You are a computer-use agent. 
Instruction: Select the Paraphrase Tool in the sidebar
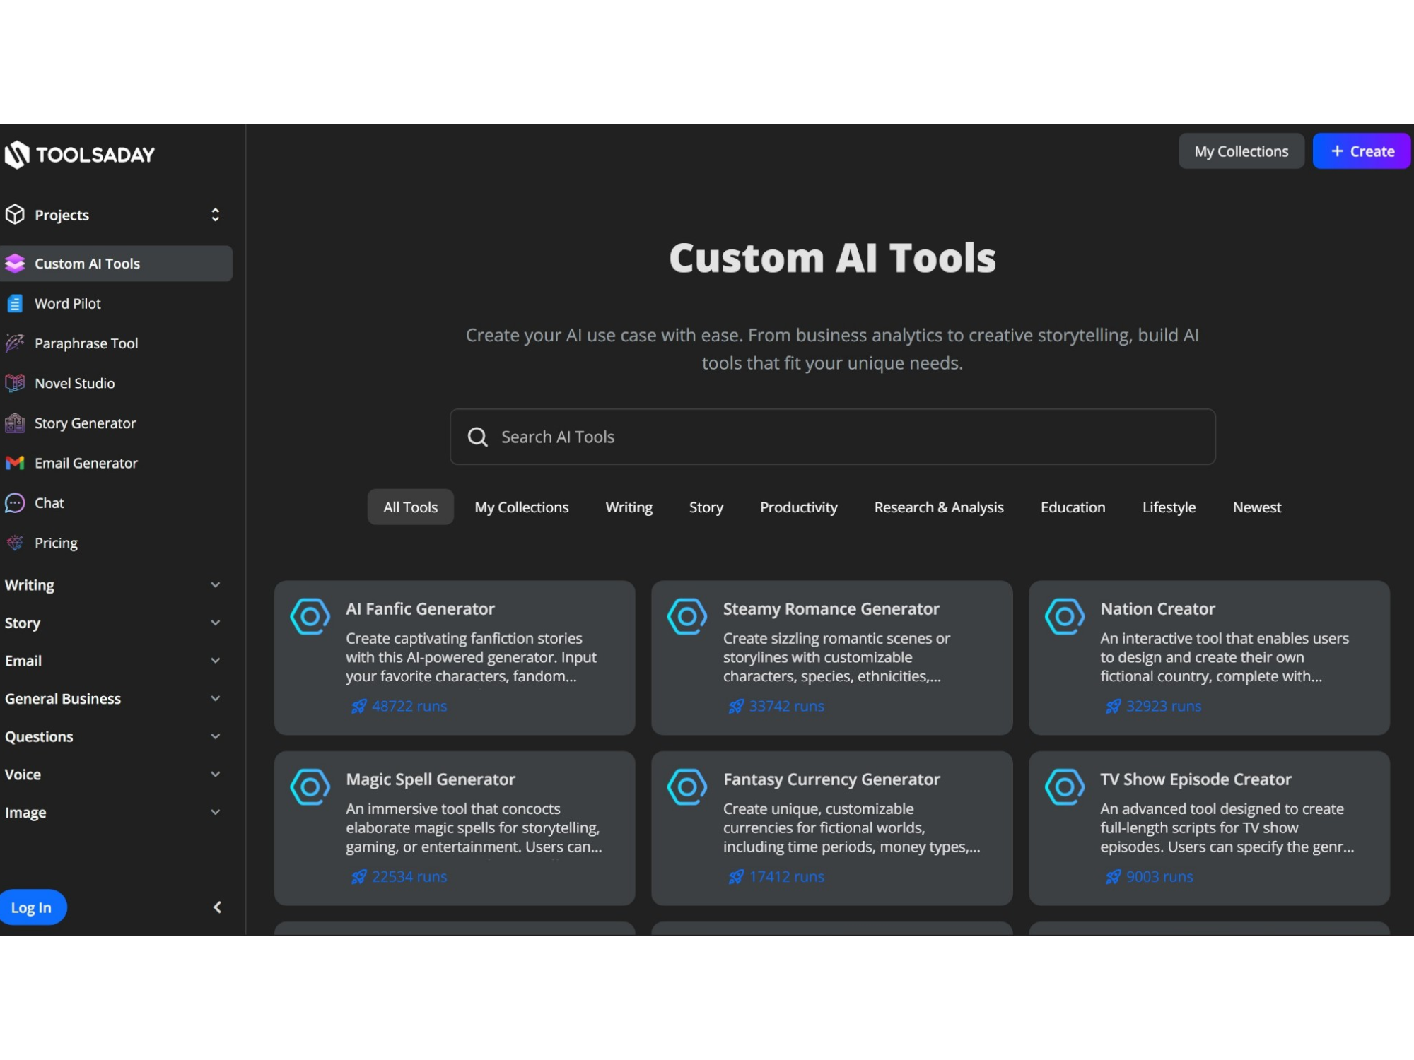[86, 343]
